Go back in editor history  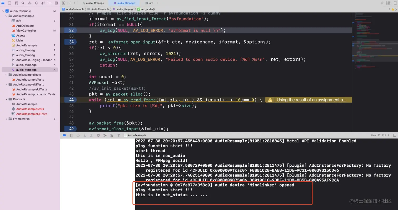pyautogui.click(x=70, y=3)
